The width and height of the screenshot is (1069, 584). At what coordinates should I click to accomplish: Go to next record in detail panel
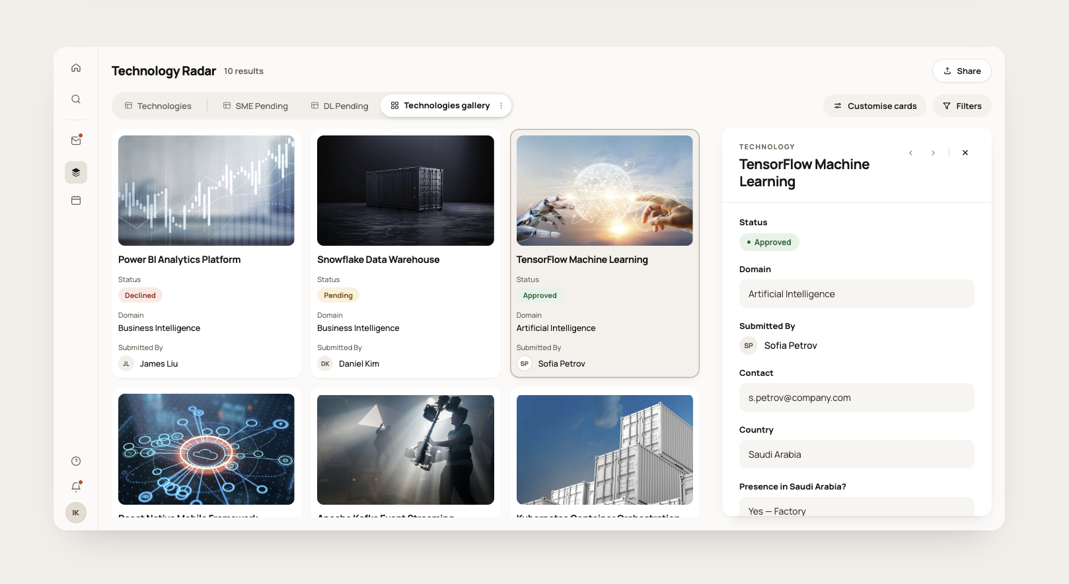933,153
